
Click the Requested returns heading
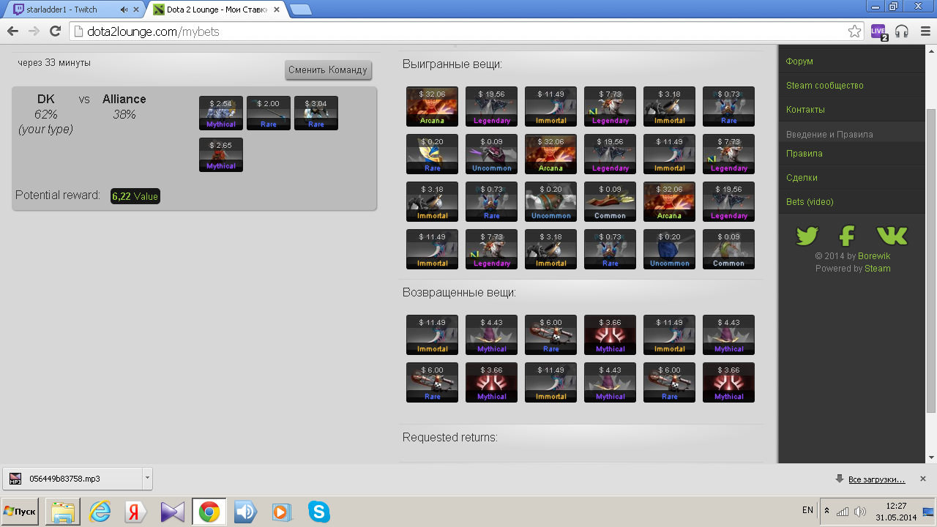450,438
